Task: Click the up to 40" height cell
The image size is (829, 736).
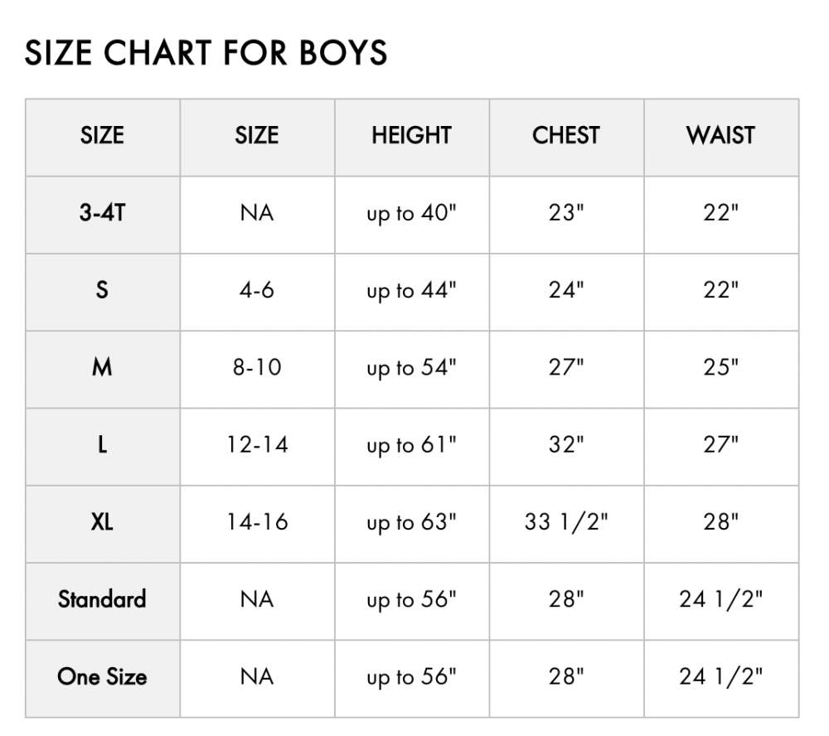Action: coord(412,214)
